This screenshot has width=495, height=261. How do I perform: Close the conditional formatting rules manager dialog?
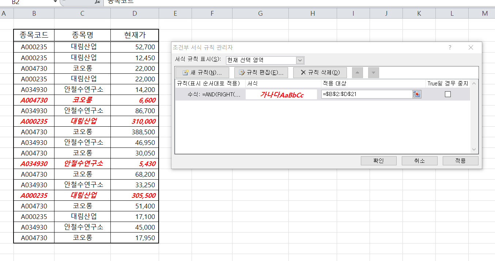471,47
